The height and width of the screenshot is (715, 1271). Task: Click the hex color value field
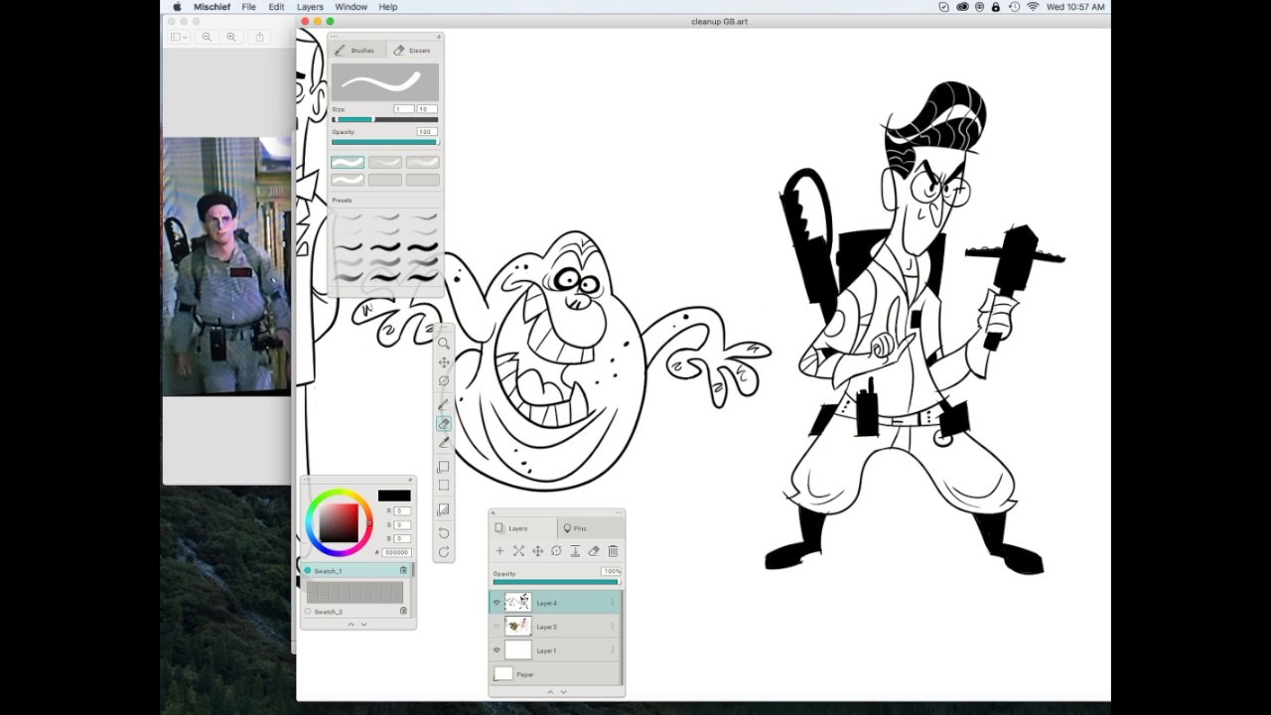pos(397,552)
